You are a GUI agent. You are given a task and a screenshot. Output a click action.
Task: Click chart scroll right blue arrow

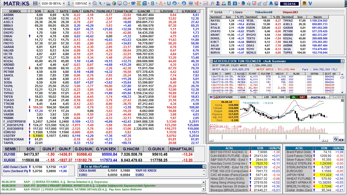(x=343, y=140)
